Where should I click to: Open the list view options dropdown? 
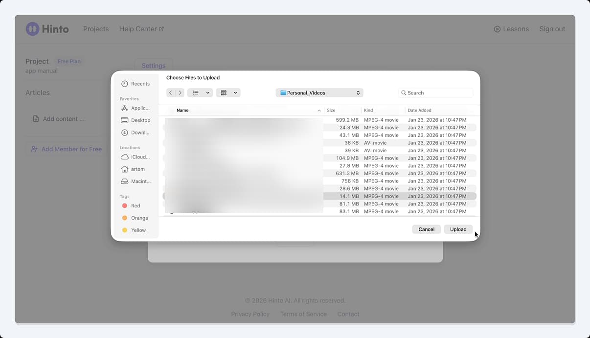(x=200, y=93)
